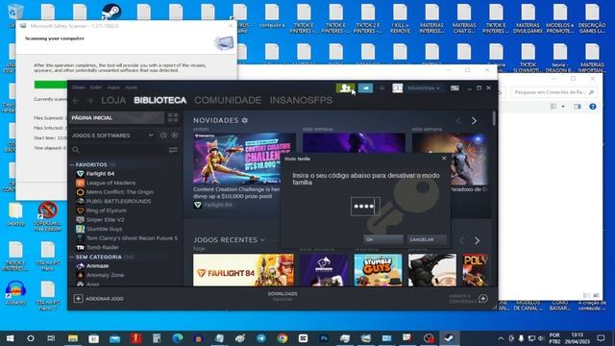615x346 pixels.
Task: Select the BIBLIOTECA tab
Action: 160,100
